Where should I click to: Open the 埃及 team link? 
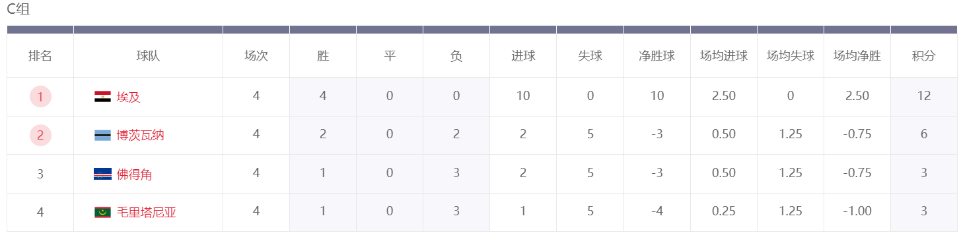pyautogui.click(x=129, y=97)
